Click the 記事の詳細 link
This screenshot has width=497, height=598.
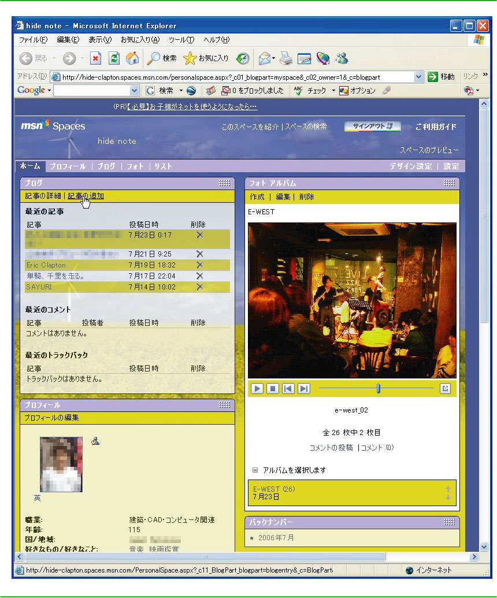coord(43,196)
